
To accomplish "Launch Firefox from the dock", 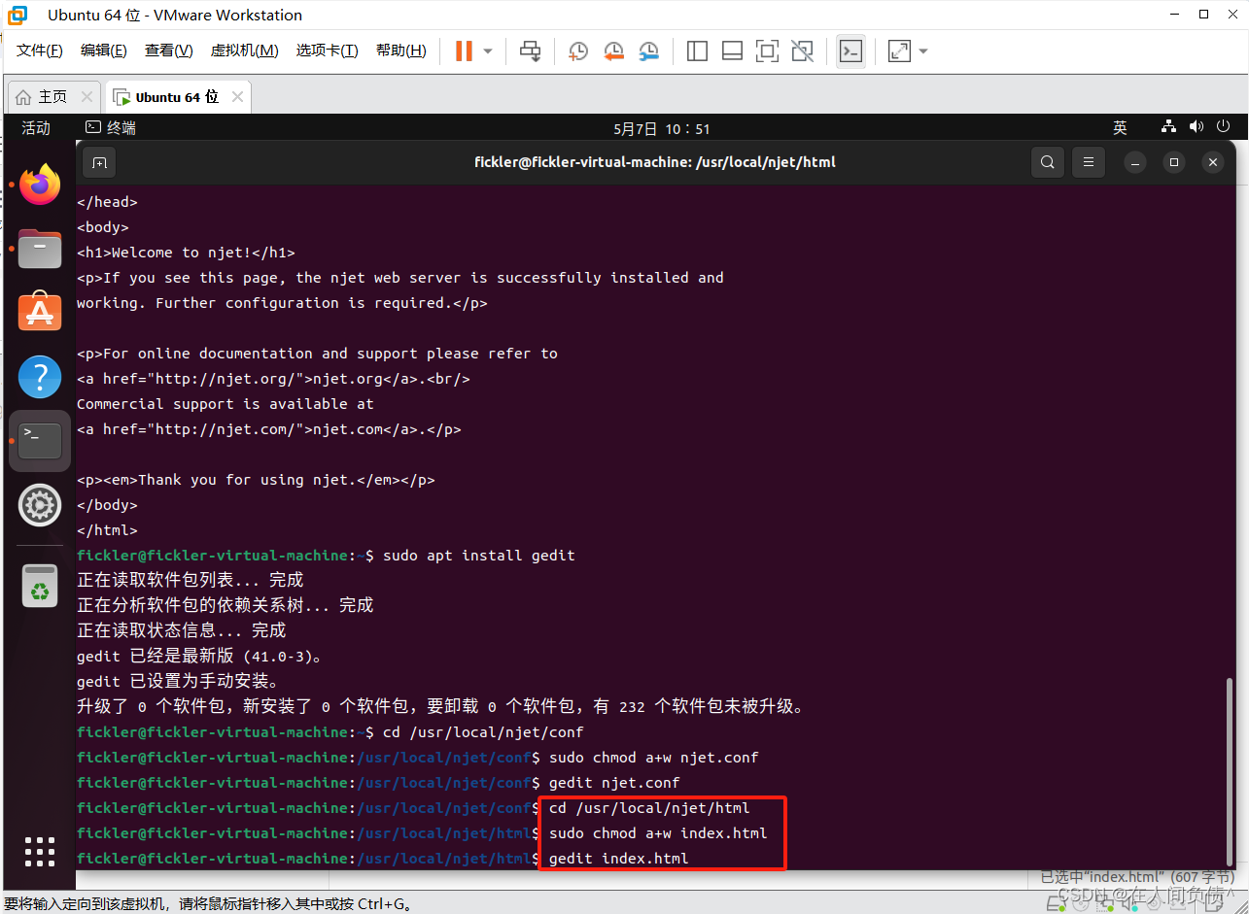I will pos(40,185).
